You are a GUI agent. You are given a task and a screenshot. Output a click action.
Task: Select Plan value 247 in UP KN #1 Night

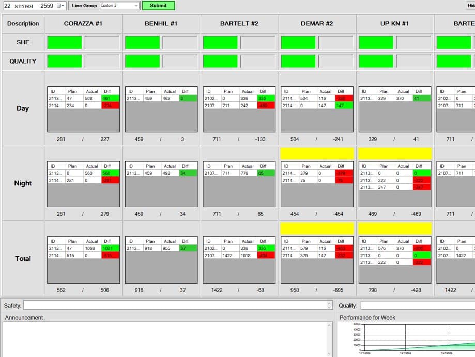(x=386, y=187)
